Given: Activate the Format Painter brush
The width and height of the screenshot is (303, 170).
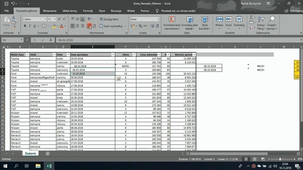Looking at the screenshot, I should (x=14, y=27).
